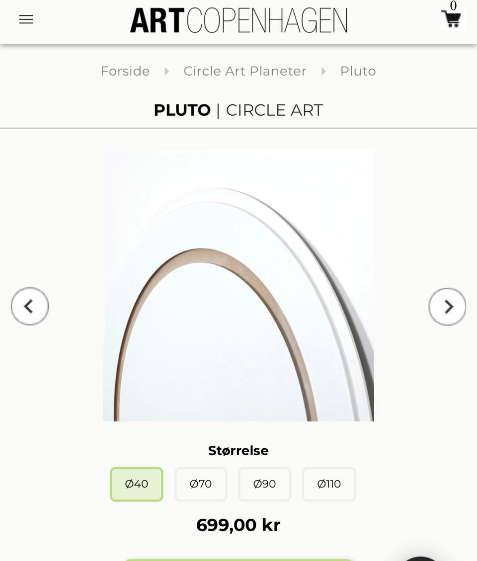Select the Ø90 size option
Screen dimensions: 477x561
pos(264,484)
